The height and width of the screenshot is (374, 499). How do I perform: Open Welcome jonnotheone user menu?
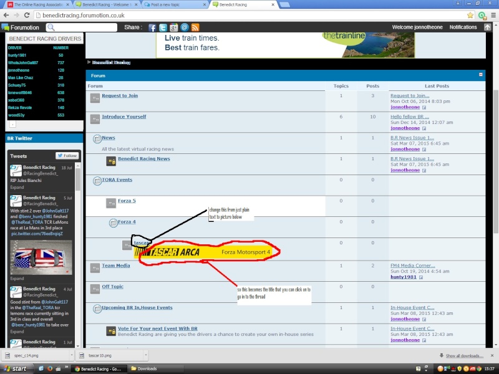(417, 27)
